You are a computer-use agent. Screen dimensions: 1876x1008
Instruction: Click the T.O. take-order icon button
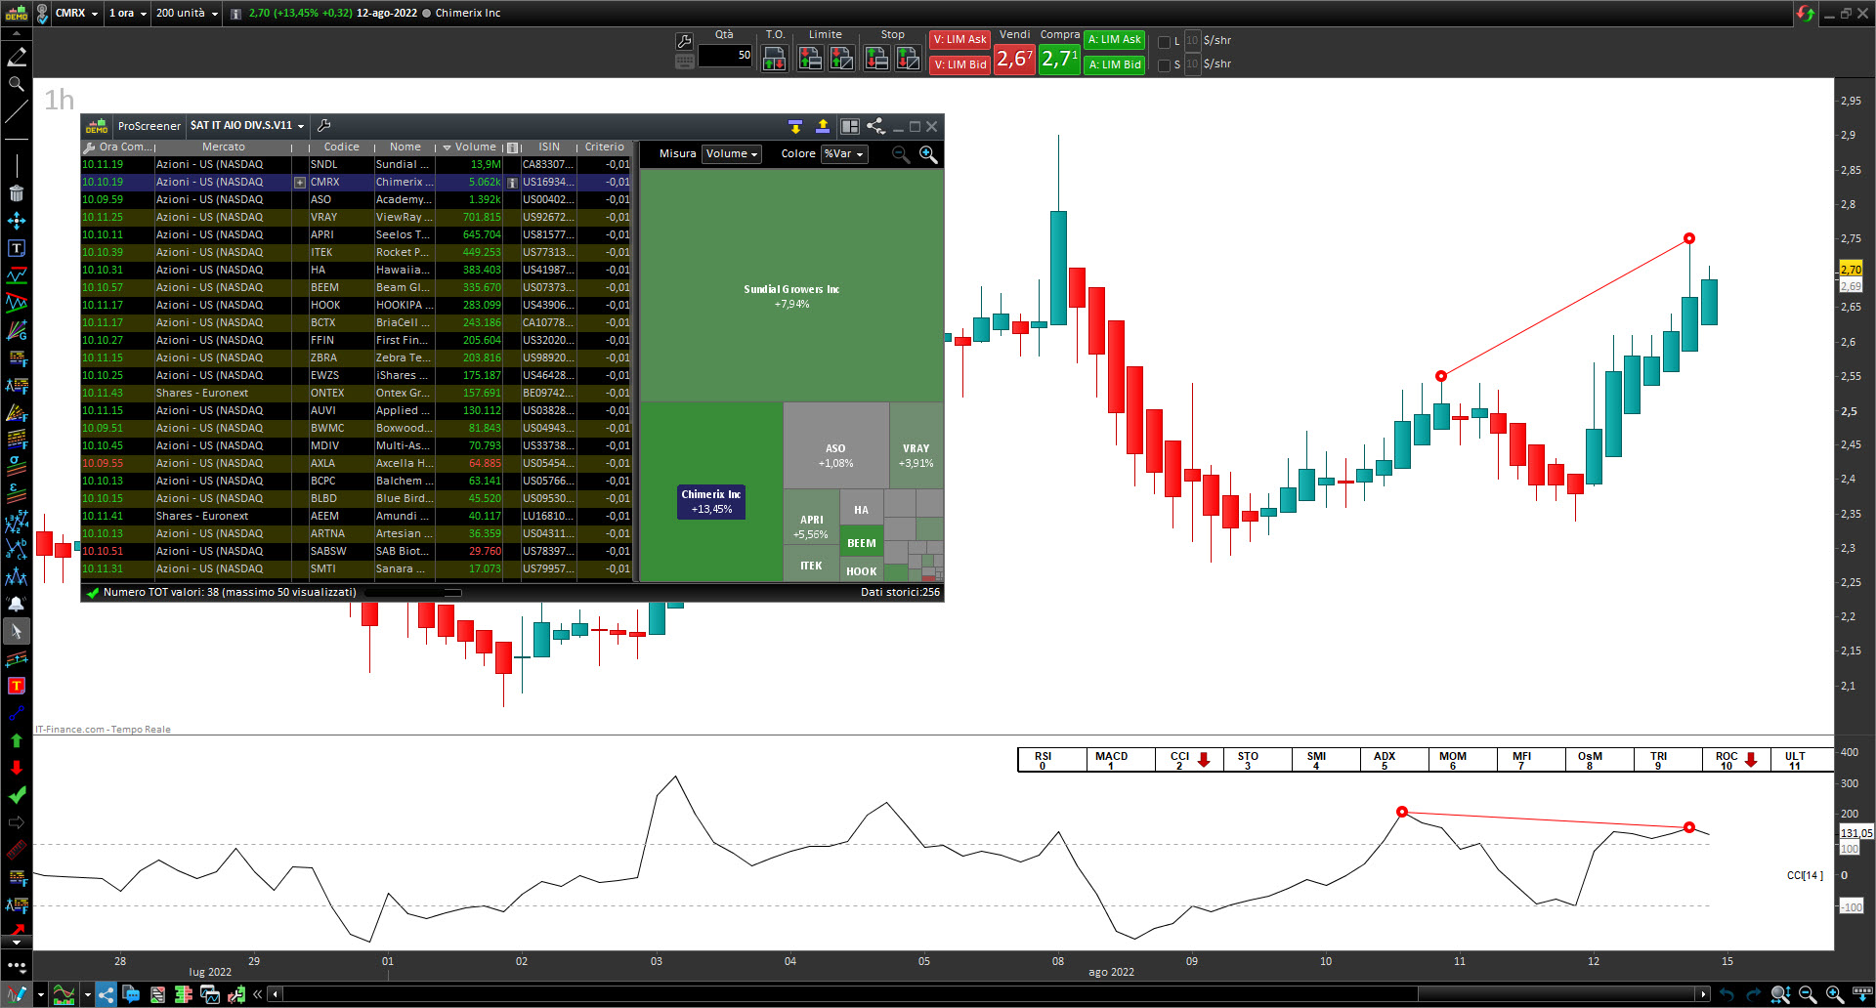coord(774,59)
